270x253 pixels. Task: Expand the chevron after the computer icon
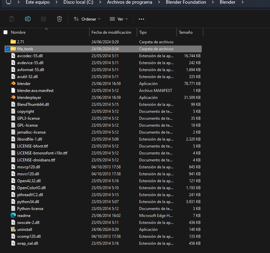[19, 2]
